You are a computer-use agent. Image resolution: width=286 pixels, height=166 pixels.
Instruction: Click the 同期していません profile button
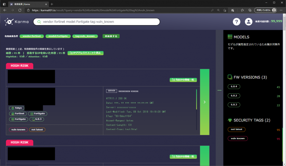tap(265, 10)
